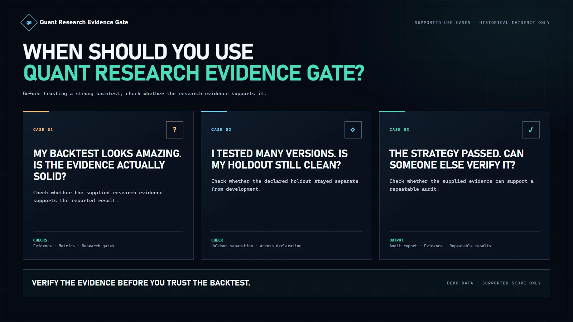This screenshot has height=322, width=573.
Task: Click 'I TESTED MANY VERSIONS' card heading
Action: tap(280, 159)
